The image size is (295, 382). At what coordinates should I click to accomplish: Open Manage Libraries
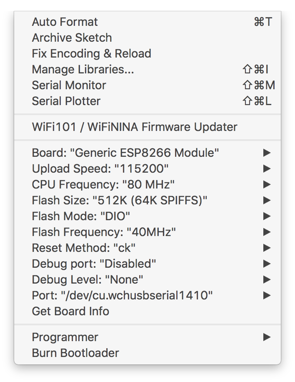pos(83,69)
